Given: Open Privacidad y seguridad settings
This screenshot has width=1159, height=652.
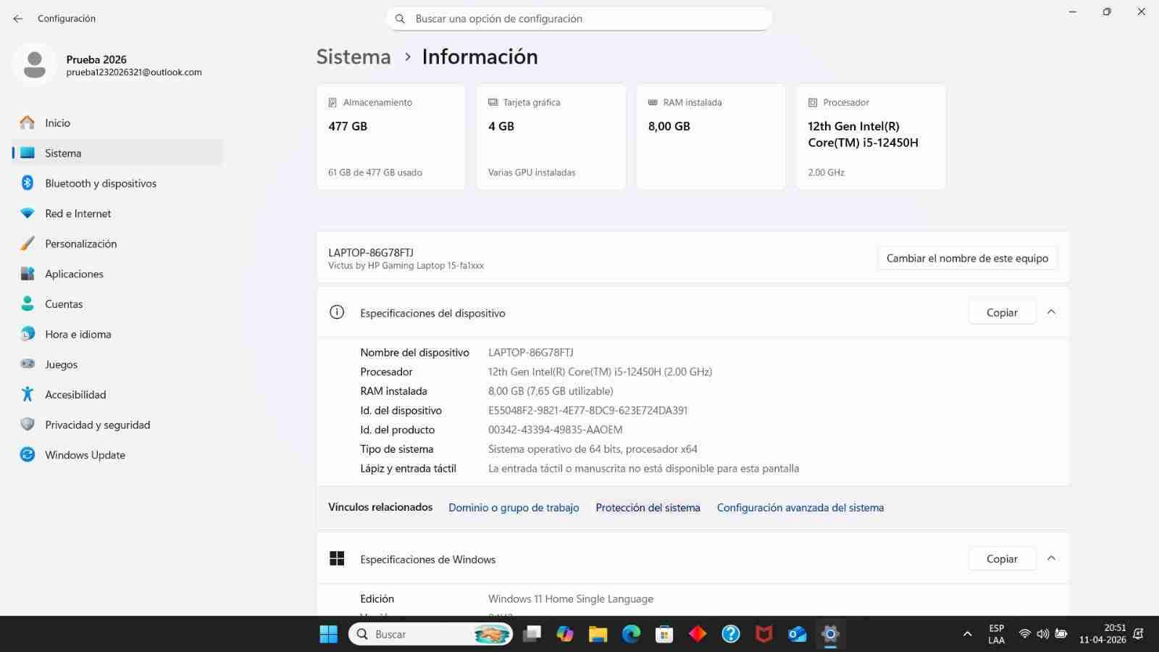Looking at the screenshot, I should coord(97,425).
